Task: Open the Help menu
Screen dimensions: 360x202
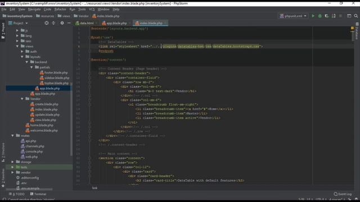Action: point(116,10)
